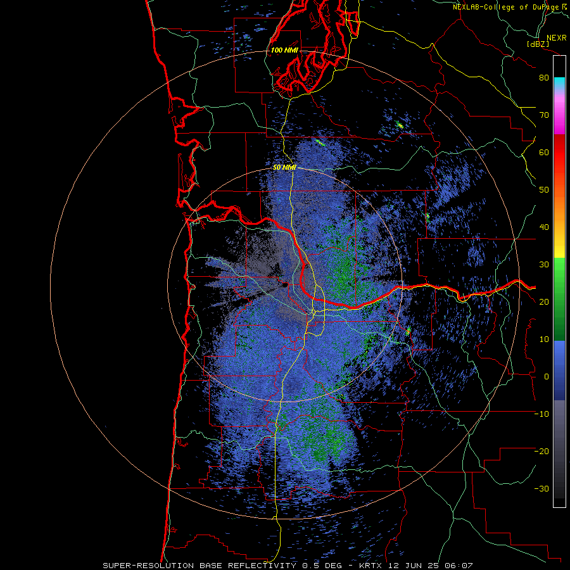
Task: Click the 0 dBZ scale label
Action: [x=547, y=377]
